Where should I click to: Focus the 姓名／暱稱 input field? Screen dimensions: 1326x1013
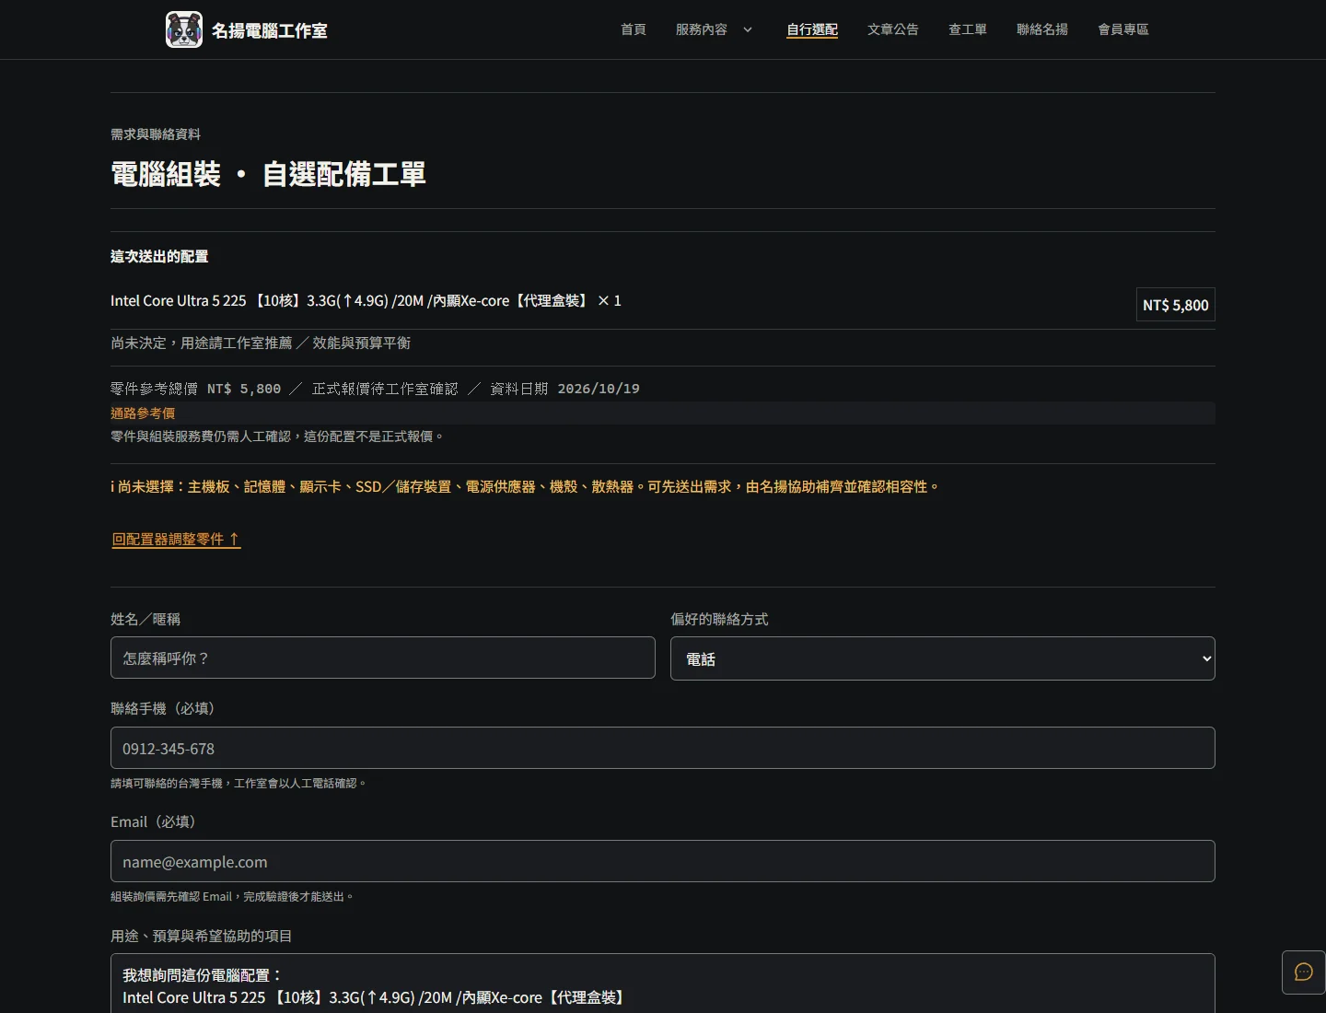(383, 658)
